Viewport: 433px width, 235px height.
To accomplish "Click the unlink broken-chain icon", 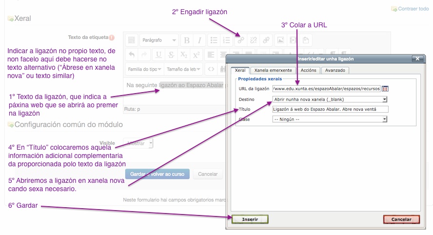I will point(253,40).
